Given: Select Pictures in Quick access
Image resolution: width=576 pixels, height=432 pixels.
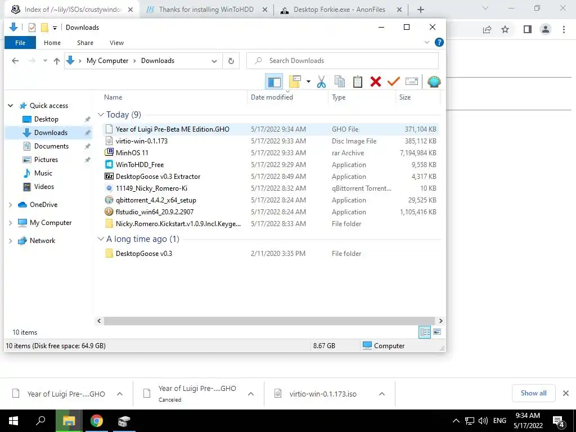Looking at the screenshot, I should point(46,160).
